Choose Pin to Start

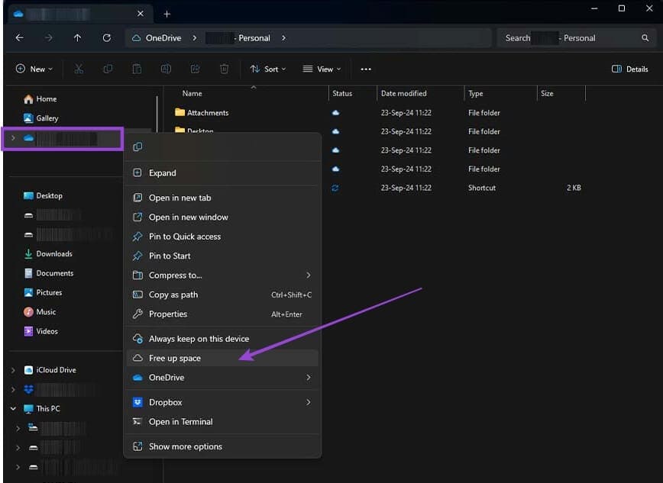(222, 256)
